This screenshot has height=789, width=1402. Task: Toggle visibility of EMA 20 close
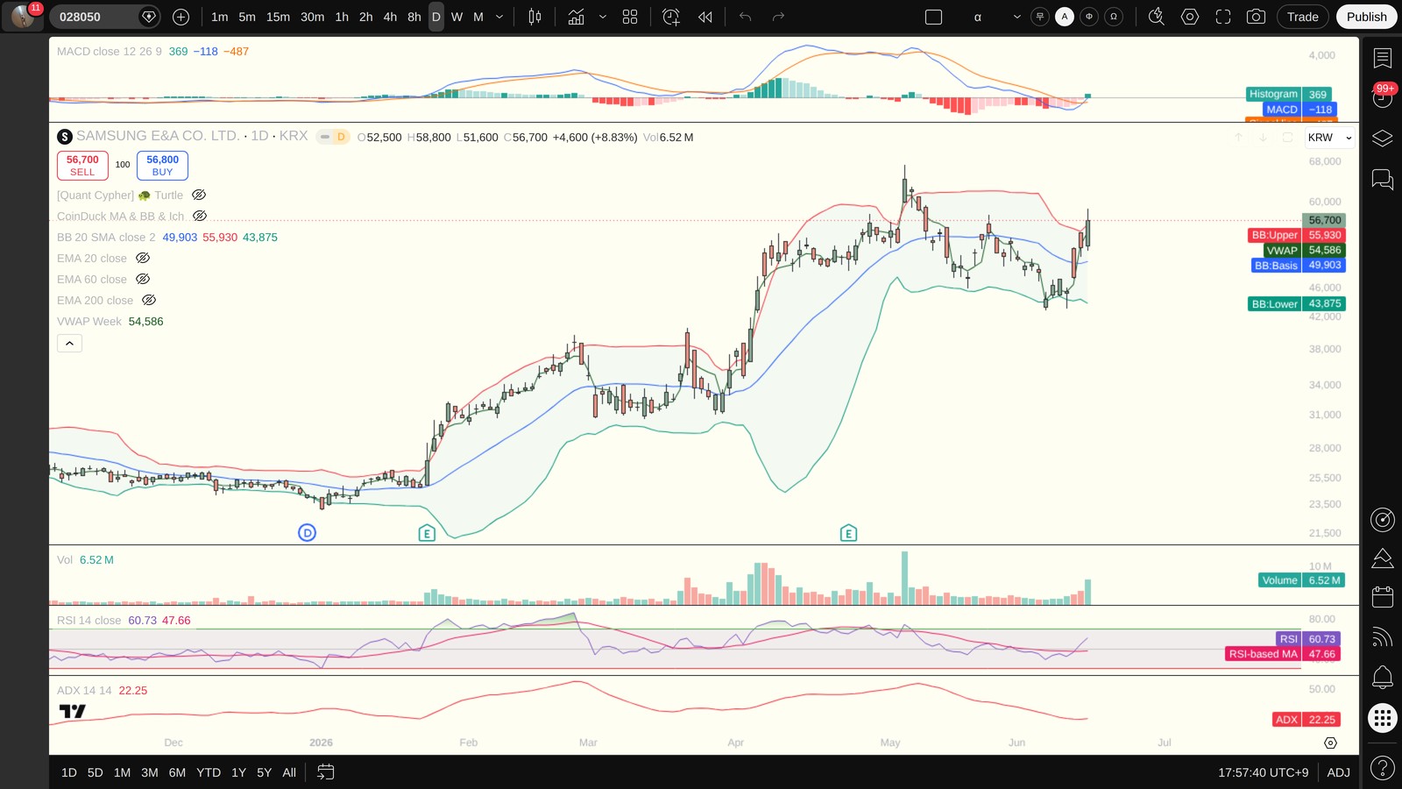pos(143,259)
